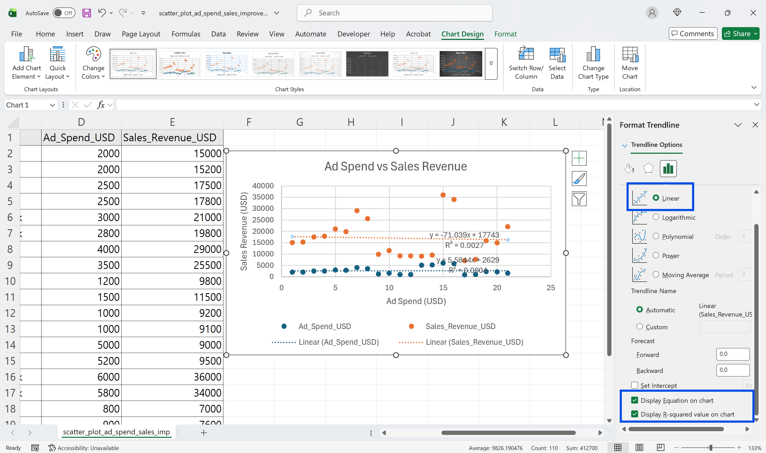Expand the Chart Styles gallery more arrow
This screenshot has height=453, width=766.
click(x=491, y=64)
